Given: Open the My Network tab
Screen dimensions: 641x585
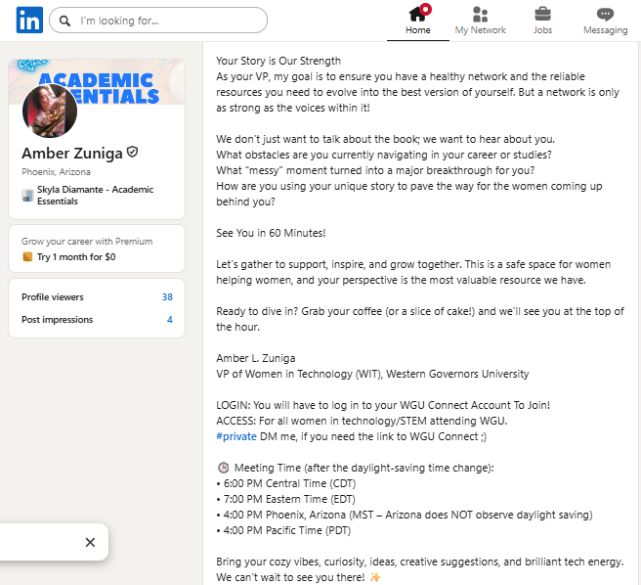Looking at the screenshot, I should pyautogui.click(x=481, y=21).
